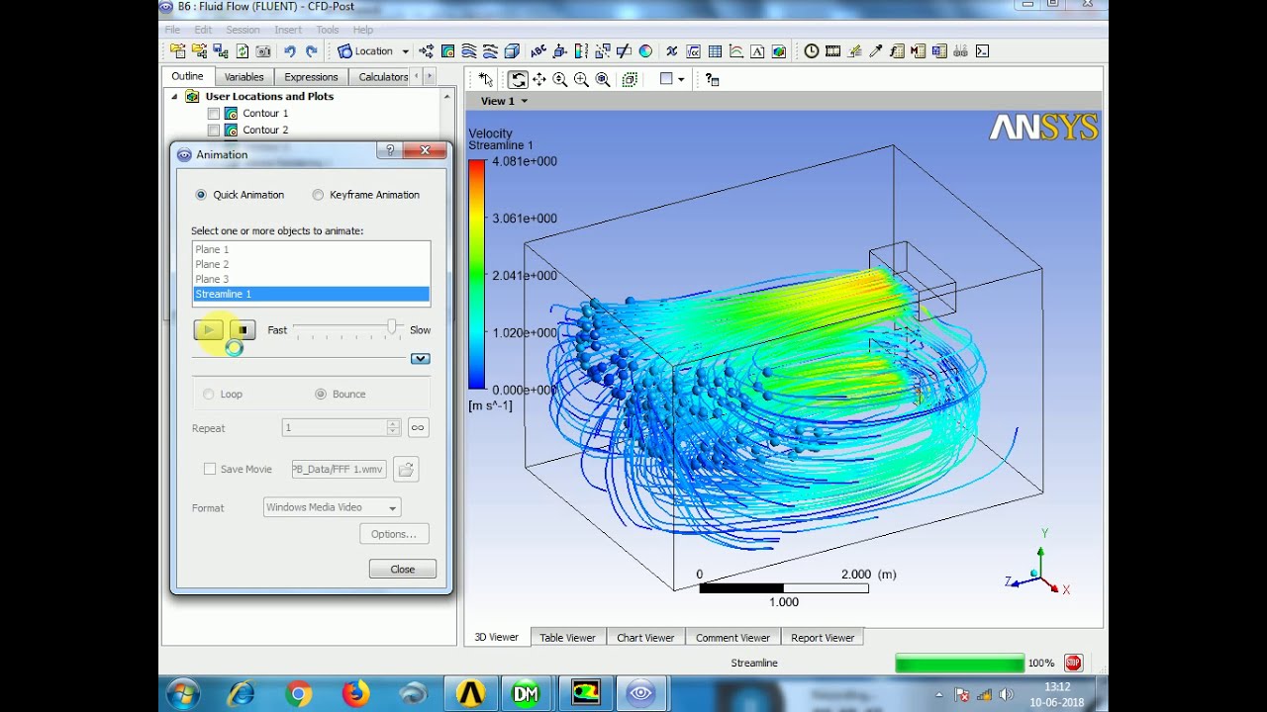The width and height of the screenshot is (1267, 712).
Task: Insert a Text label (ABC icon)
Action: pyautogui.click(x=538, y=51)
